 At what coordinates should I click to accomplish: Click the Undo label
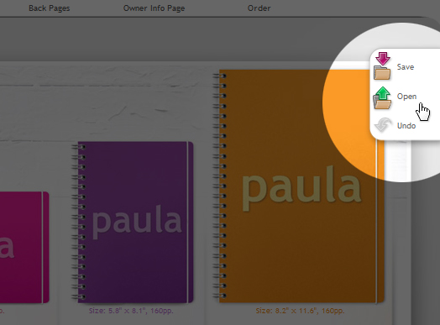(406, 125)
